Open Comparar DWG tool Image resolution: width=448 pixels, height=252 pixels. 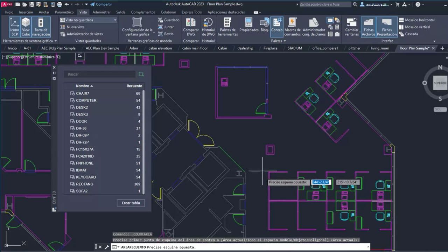click(191, 27)
